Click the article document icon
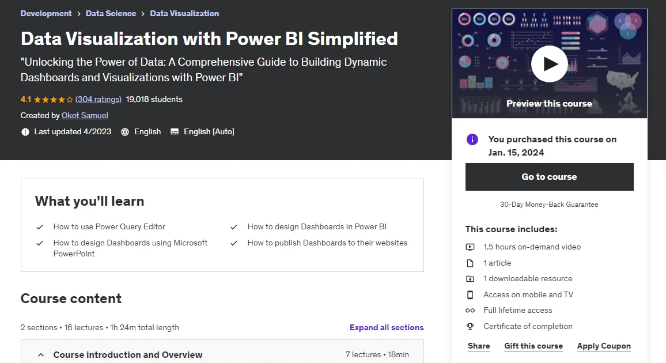 470,263
